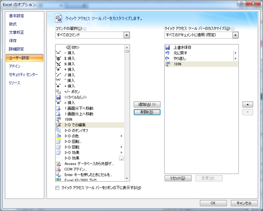Image resolution: width=263 pixels, height=211 pixels.
Task: Expand the やり直し split arrow
Action: [236, 59]
